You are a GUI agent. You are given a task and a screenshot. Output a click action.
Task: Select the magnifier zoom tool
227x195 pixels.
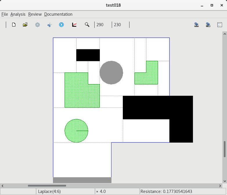(x=87, y=25)
